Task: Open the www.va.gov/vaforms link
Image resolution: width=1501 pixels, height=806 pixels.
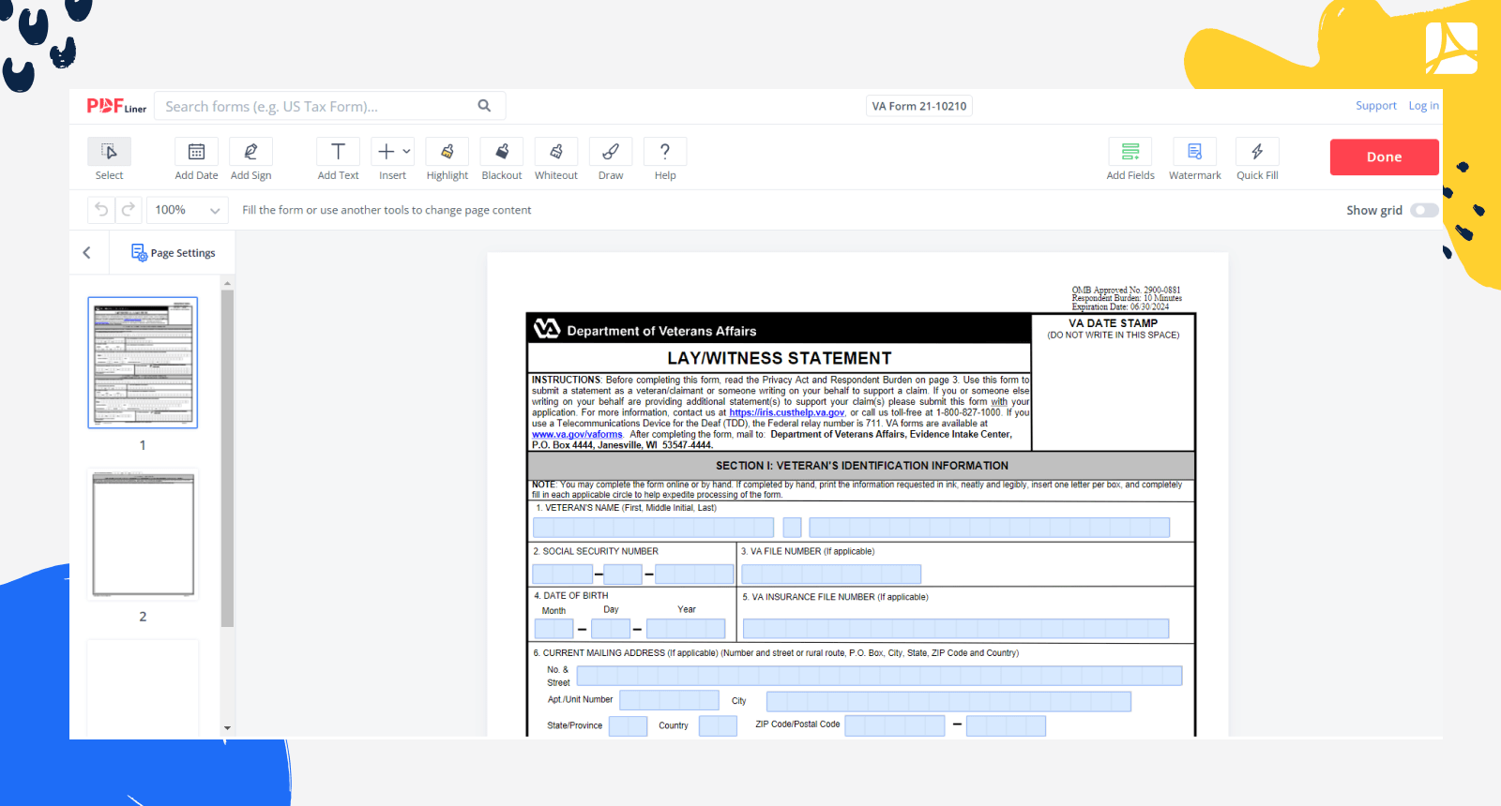Action: [577, 435]
